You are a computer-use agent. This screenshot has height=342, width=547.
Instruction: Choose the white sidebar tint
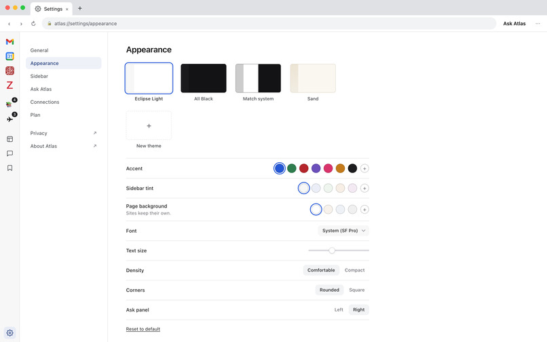click(x=304, y=188)
